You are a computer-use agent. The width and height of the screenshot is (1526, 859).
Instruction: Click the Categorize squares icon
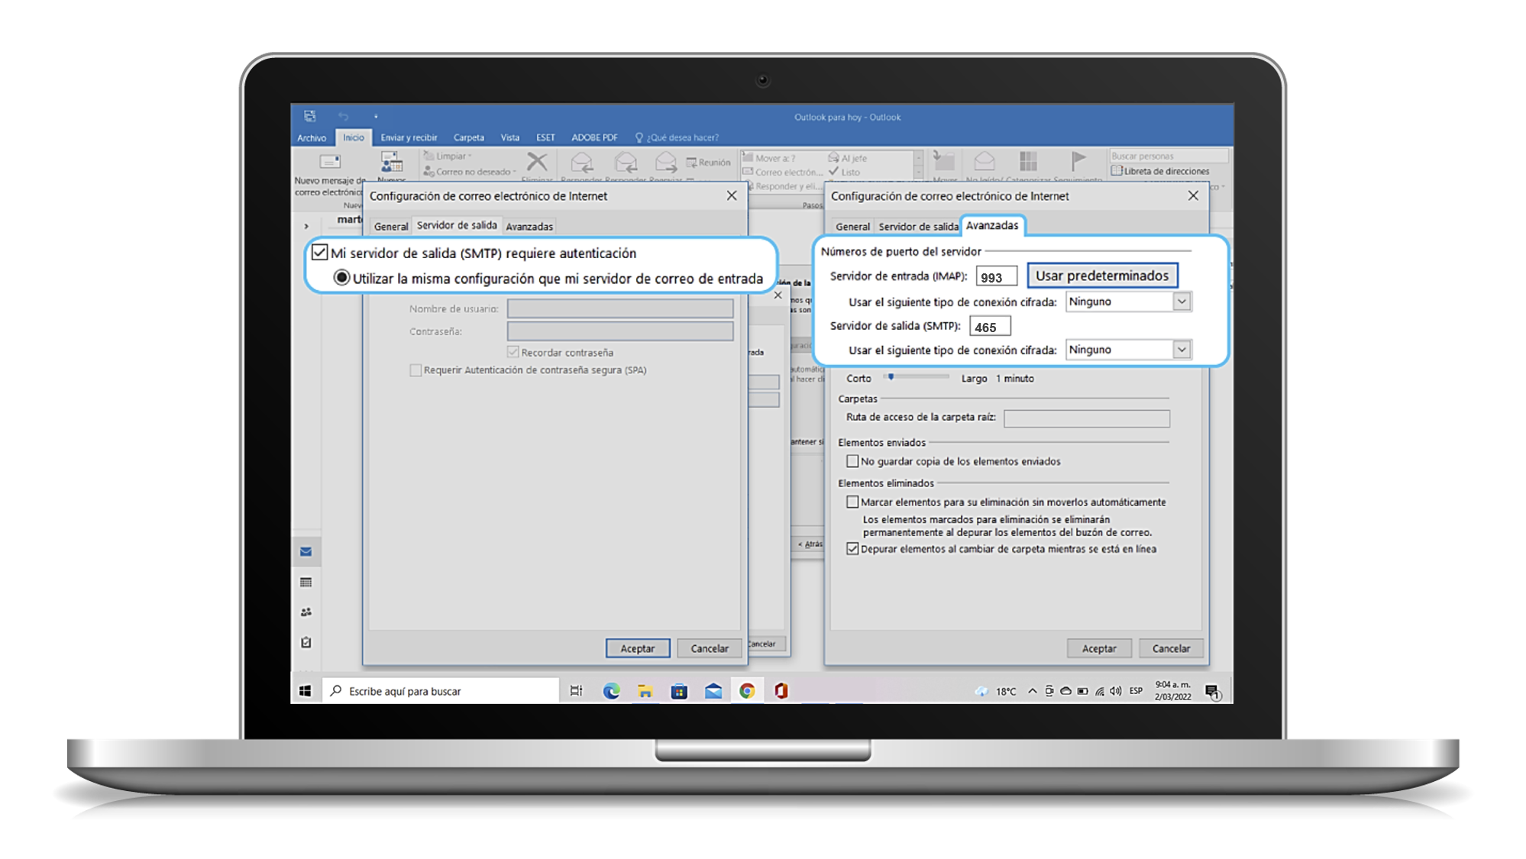click(x=1028, y=161)
